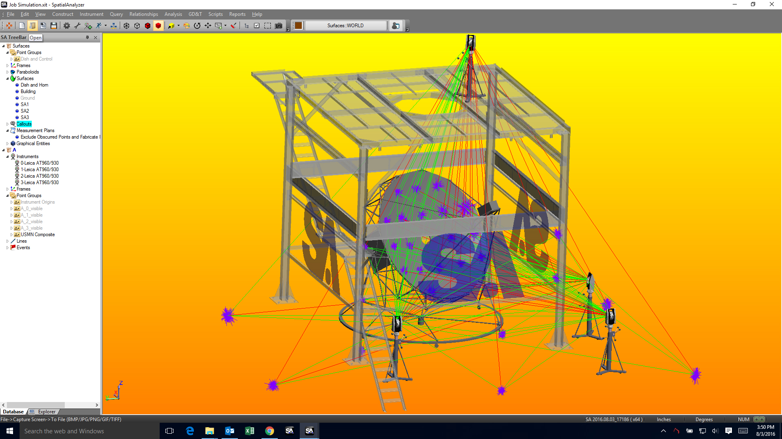The height and width of the screenshot is (439, 782).
Task: Click the brown color swatch in toolbar
Action: [298, 26]
